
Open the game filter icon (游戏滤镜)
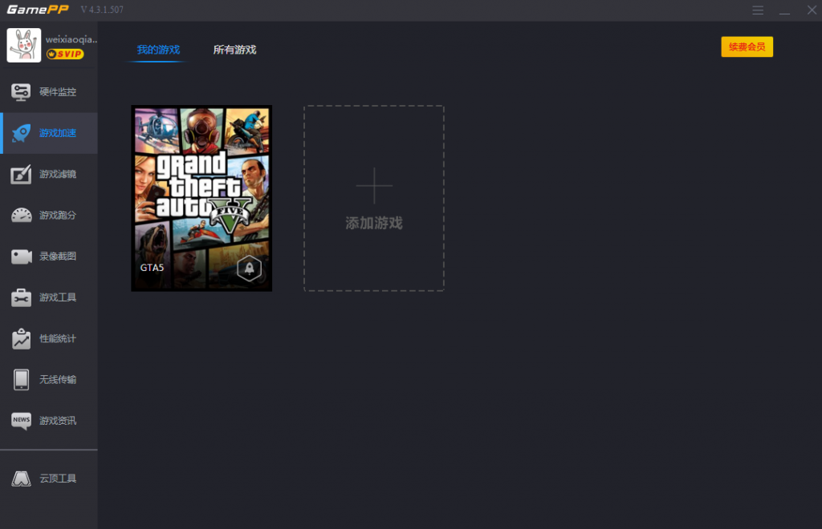coord(21,174)
